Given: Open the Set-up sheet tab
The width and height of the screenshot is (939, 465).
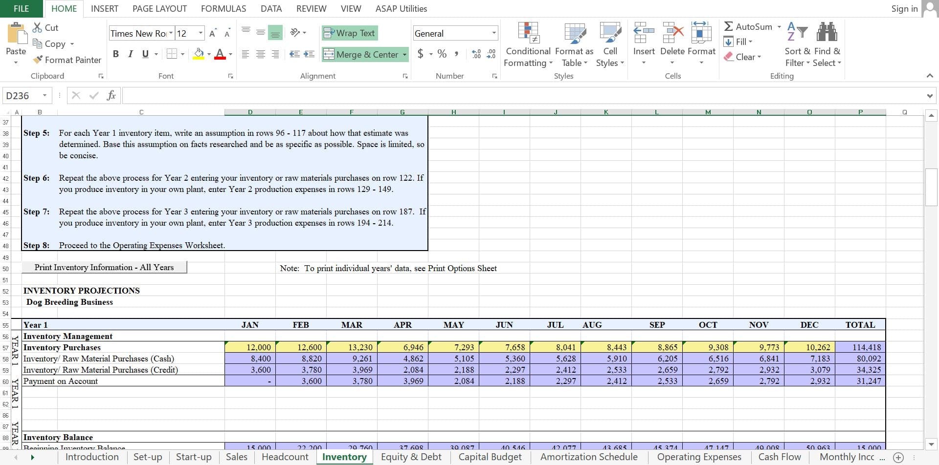Looking at the screenshot, I should (x=148, y=457).
